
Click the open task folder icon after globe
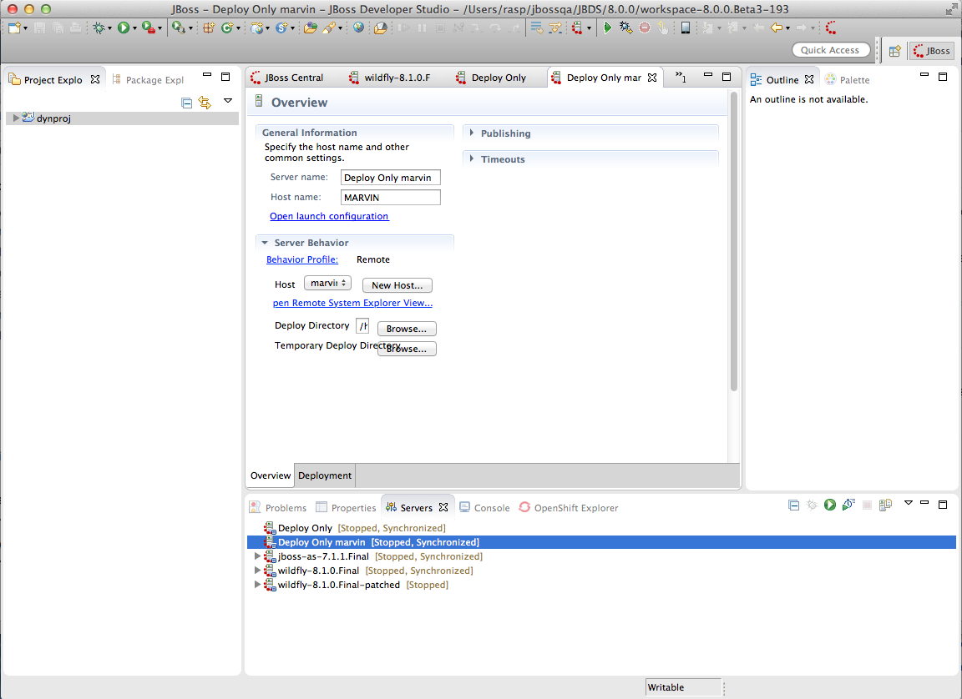point(381,28)
